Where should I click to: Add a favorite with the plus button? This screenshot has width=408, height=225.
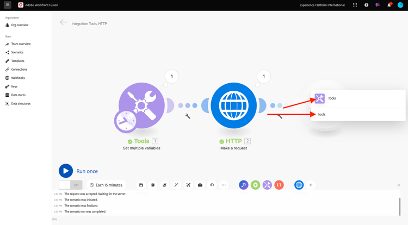point(311,185)
